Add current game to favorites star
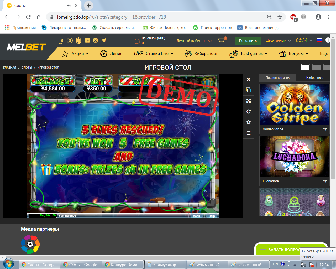This screenshot has height=269, width=336. pos(249,122)
